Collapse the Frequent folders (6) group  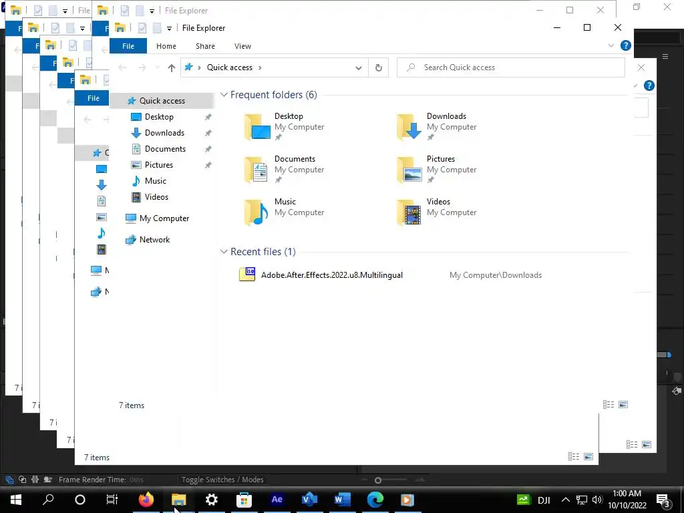click(224, 95)
